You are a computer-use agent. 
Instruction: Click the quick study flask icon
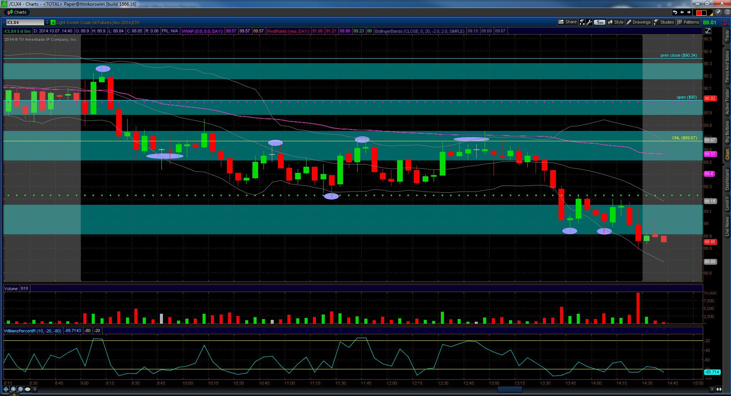(582, 22)
